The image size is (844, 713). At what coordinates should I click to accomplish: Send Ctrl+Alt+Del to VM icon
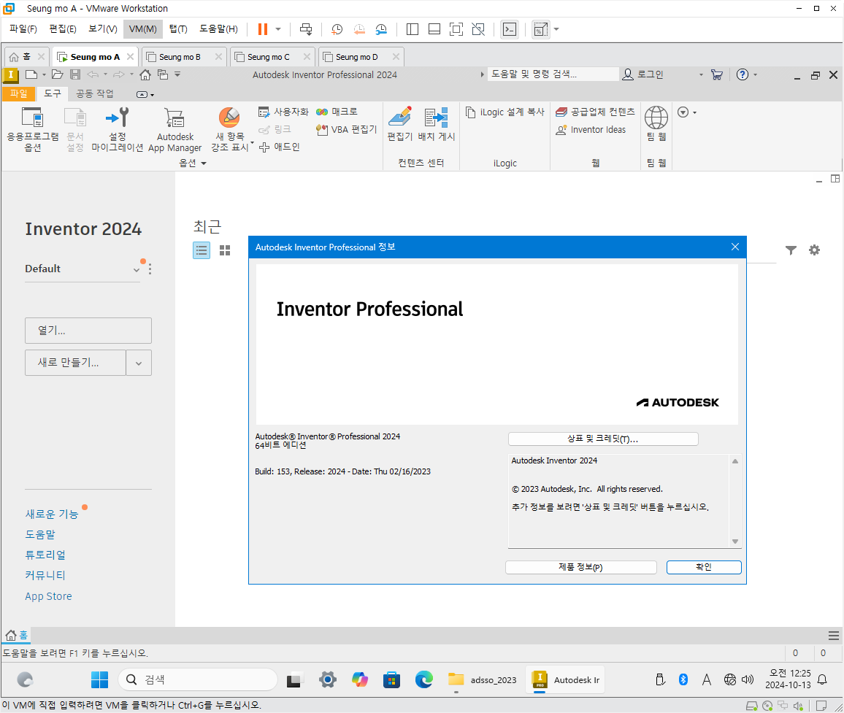[x=306, y=29]
